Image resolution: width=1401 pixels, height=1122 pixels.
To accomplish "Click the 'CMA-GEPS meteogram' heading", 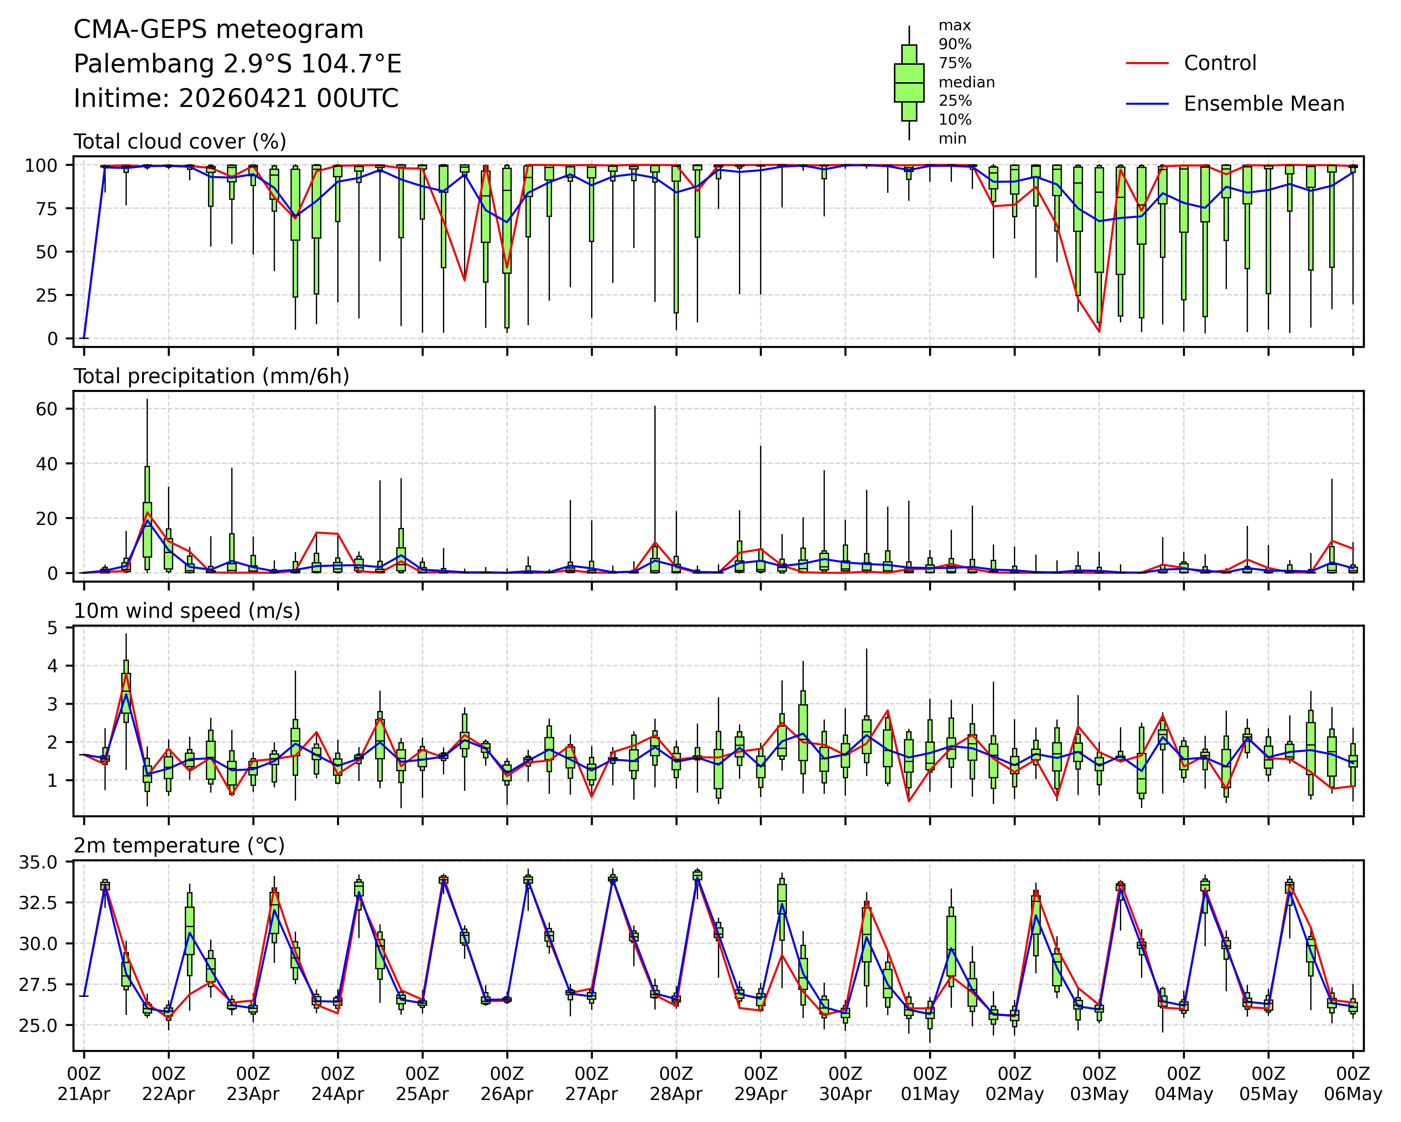I will [218, 30].
